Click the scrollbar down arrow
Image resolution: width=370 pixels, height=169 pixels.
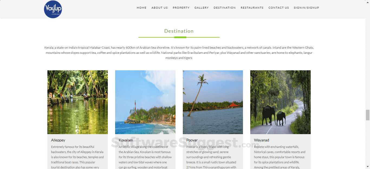pyautogui.click(x=368, y=167)
